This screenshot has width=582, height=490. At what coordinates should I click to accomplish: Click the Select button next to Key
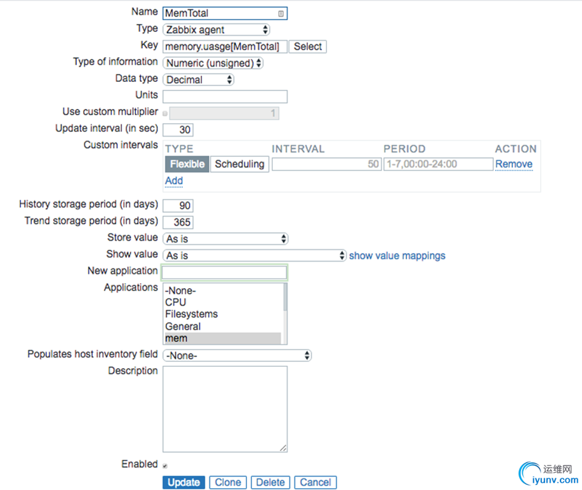tap(308, 47)
